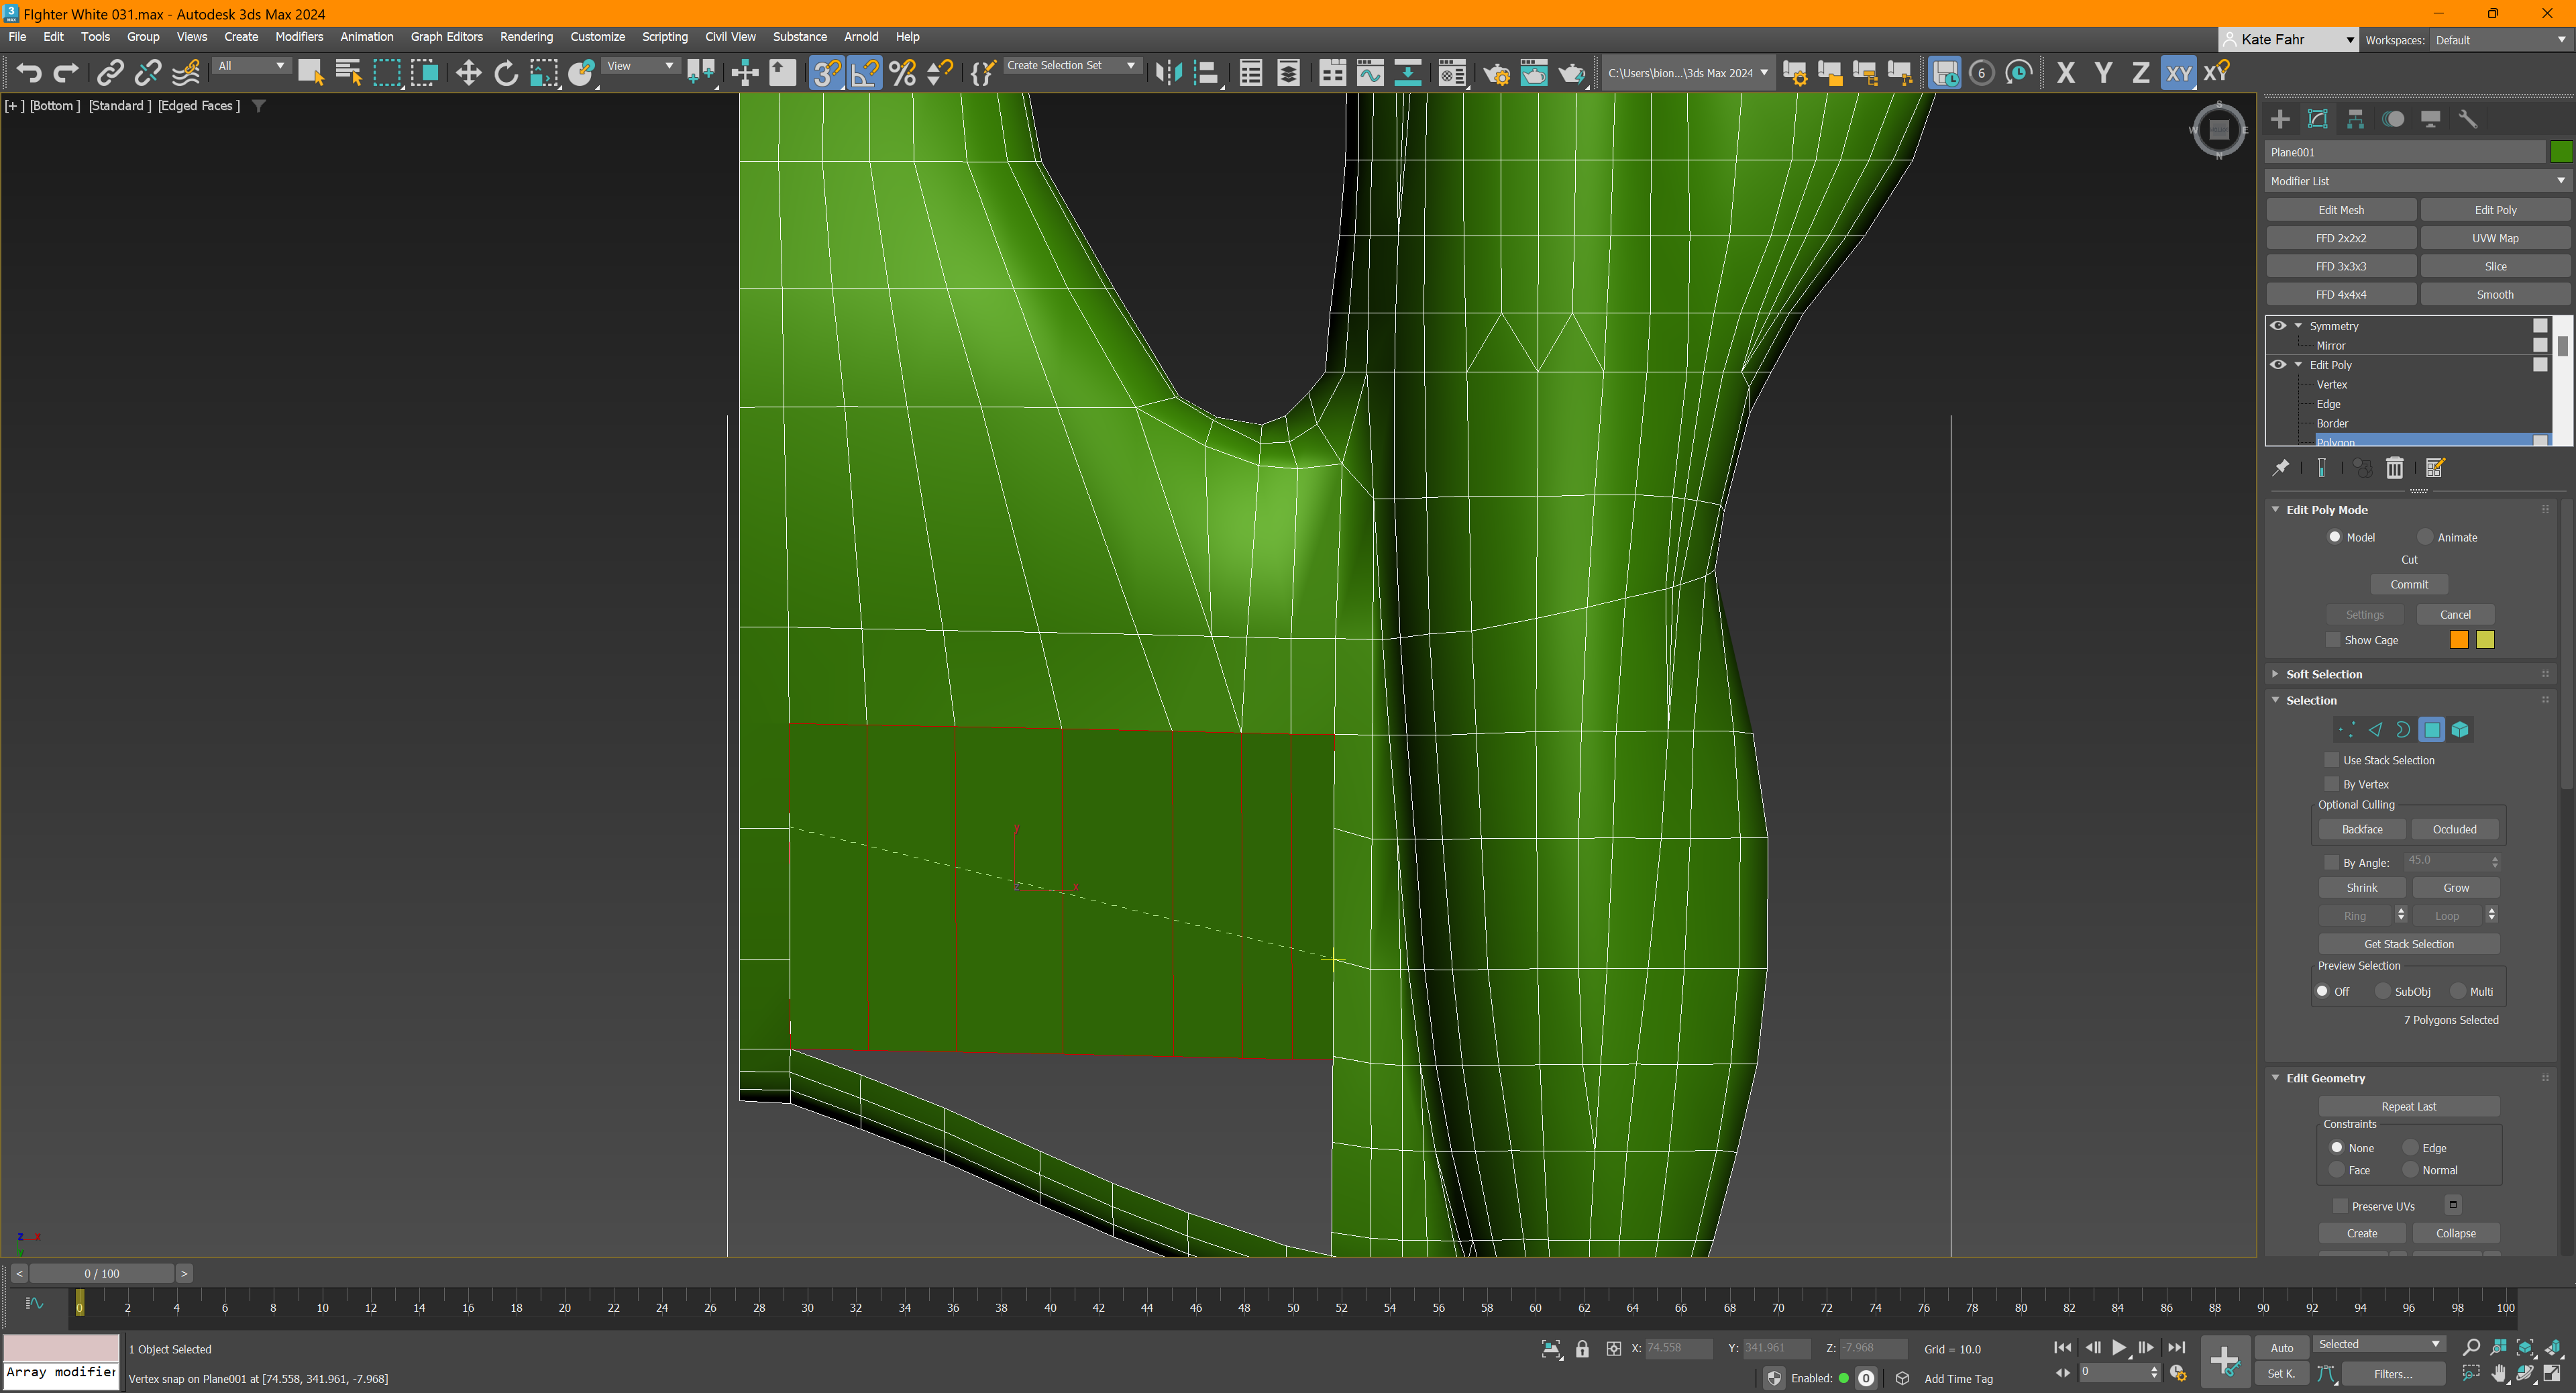Toggle 3D Snaps
This screenshot has width=2576, height=1393.
coord(826,72)
